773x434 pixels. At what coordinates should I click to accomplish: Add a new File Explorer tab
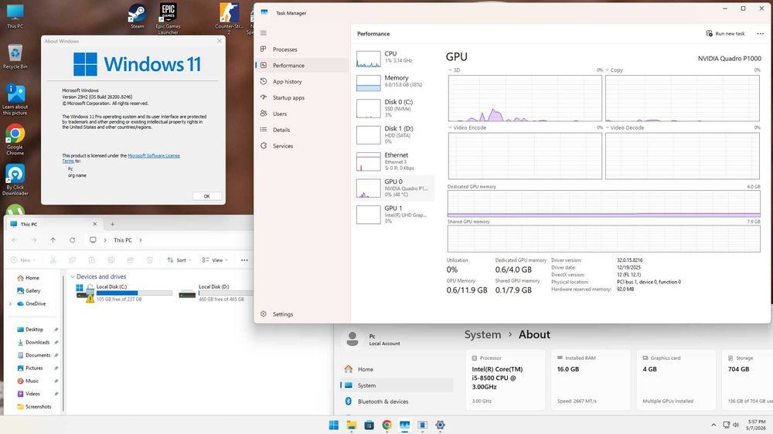pyautogui.click(x=112, y=224)
